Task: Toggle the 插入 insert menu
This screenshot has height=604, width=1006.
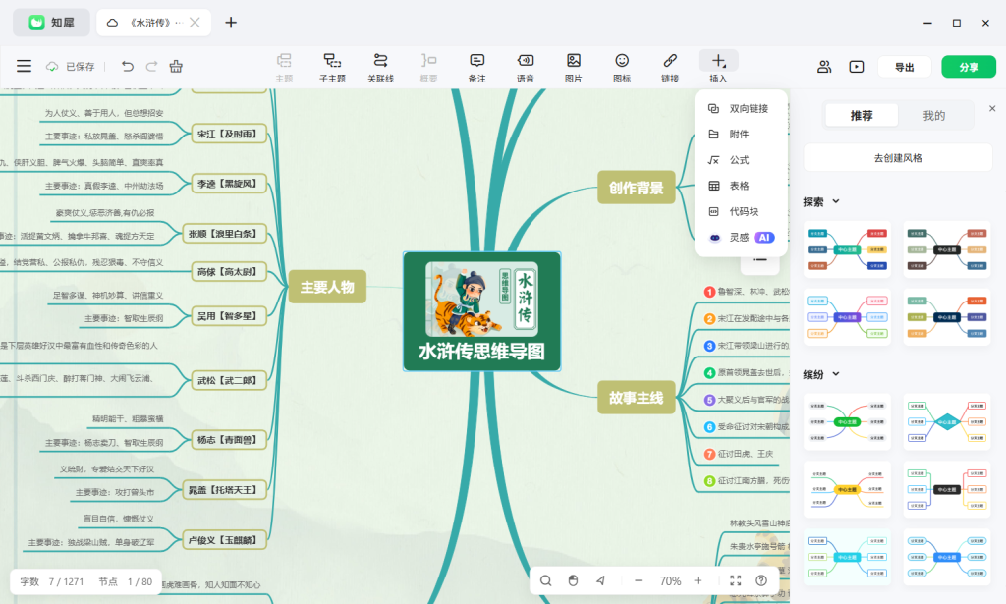Action: coord(718,68)
